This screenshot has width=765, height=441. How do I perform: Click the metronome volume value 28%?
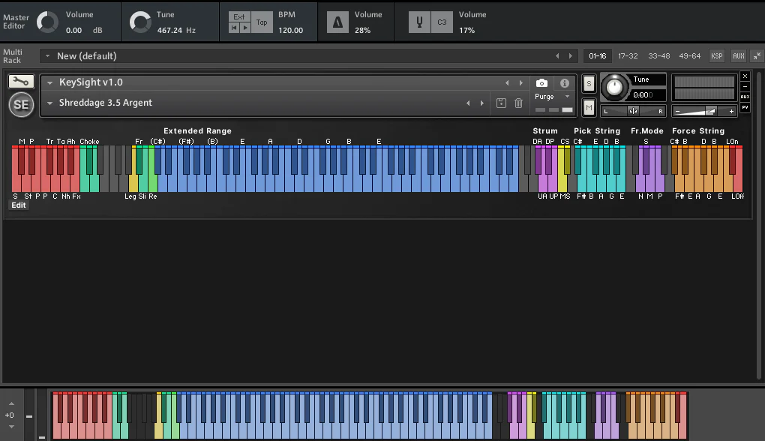(362, 30)
